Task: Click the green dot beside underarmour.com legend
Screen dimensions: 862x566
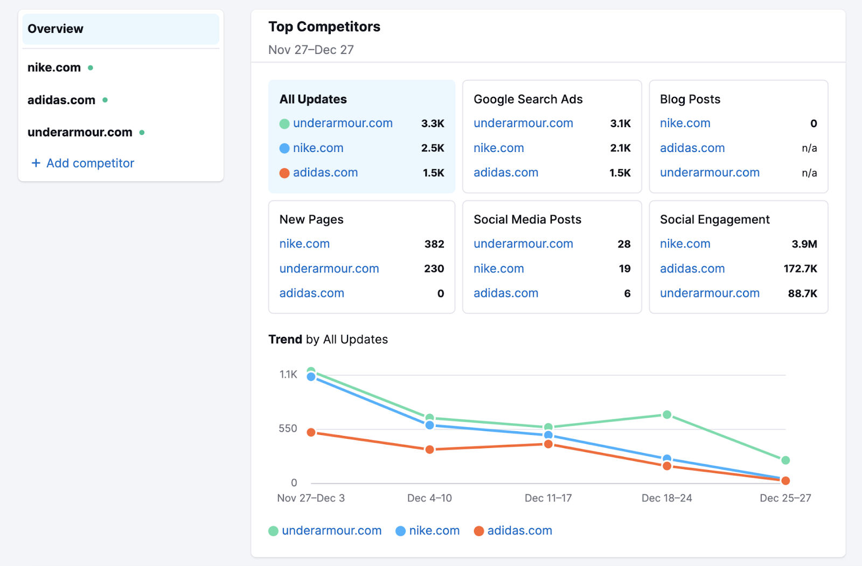Action: coord(273,530)
